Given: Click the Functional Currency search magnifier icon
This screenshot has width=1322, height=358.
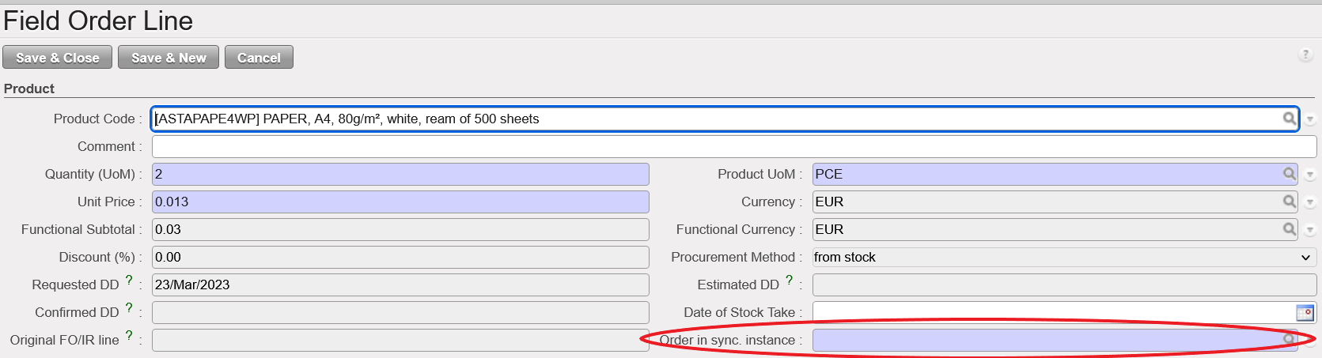Looking at the screenshot, I should click(x=1289, y=229).
